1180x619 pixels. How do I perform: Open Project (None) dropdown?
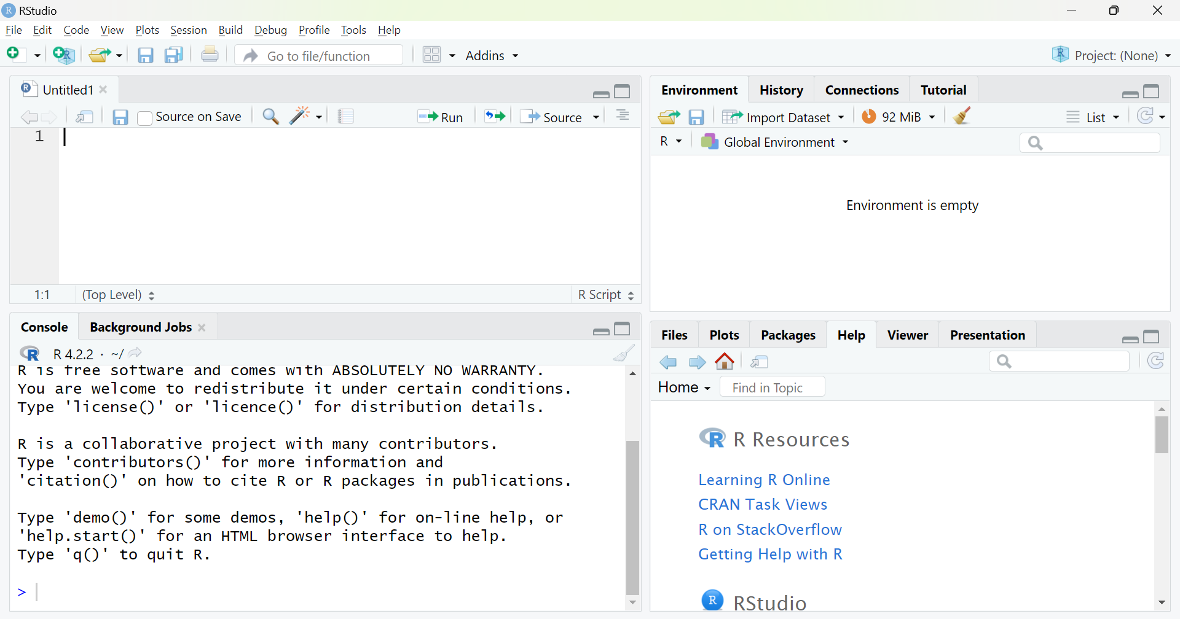pyautogui.click(x=1111, y=55)
